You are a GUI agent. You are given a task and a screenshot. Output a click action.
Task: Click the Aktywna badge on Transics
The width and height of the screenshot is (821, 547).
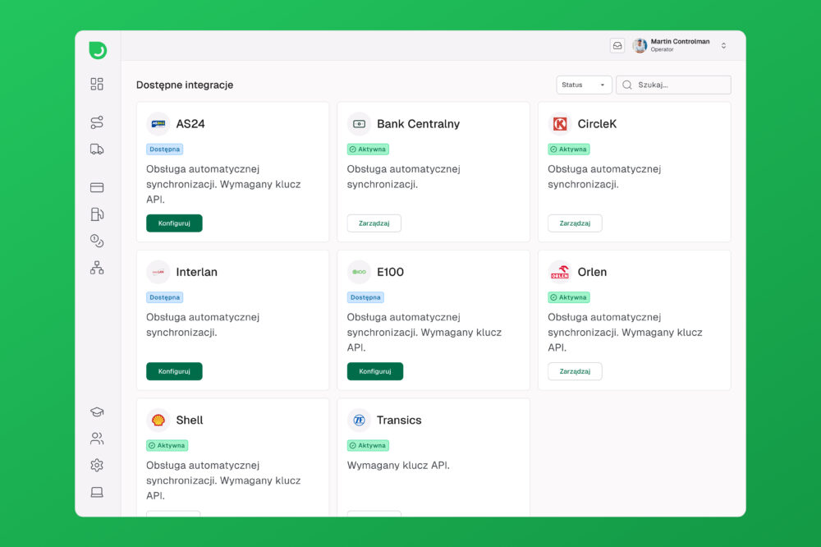(368, 445)
